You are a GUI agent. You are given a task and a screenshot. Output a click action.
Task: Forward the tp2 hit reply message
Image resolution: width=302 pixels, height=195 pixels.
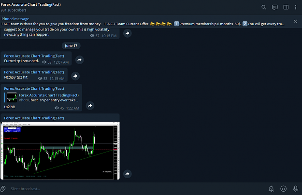click(90, 106)
